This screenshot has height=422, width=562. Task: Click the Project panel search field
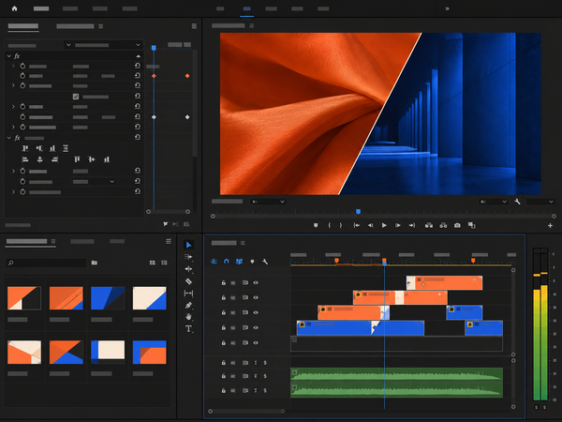point(46,263)
